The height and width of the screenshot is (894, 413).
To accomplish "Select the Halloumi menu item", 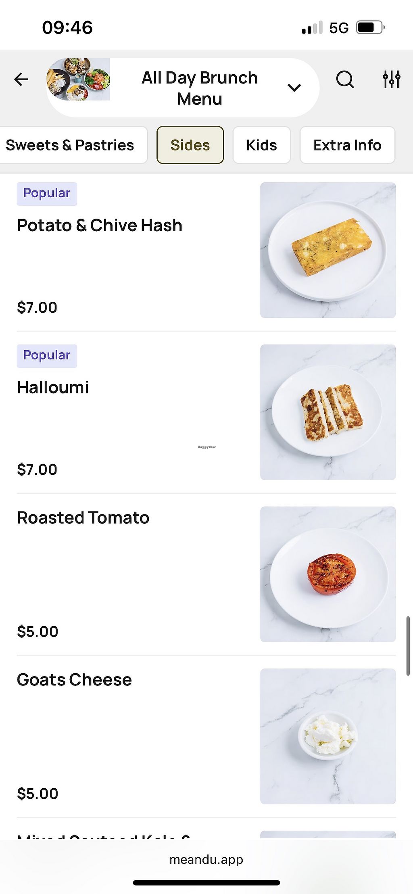I will coord(53,388).
